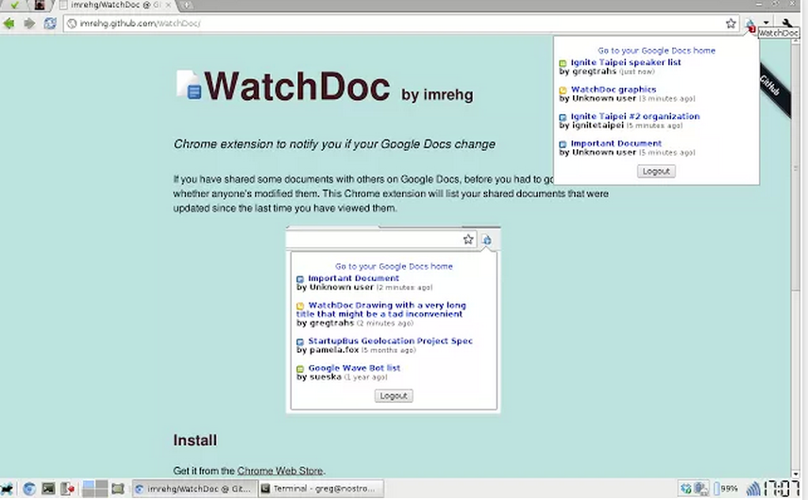Viewport: 808px width, 500px height.
Task: Launch the web browser from the taskbar
Action: (29, 489)
